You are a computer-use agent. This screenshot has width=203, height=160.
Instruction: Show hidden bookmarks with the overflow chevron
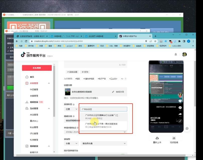(x=193, y=46)
